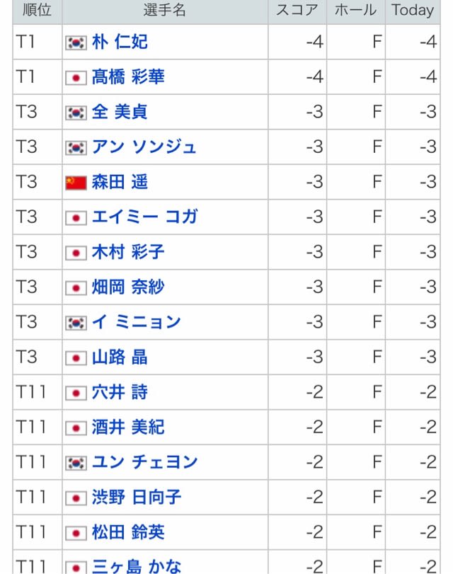Open player link アン ソンジュ
This screenshot has height=574, width=453.
tap(144, 147)
